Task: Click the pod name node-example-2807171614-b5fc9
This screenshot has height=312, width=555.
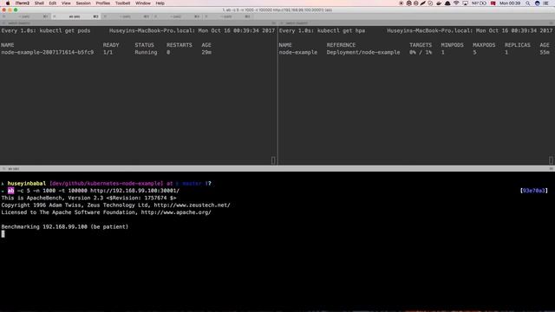Action: pos(48,52)
